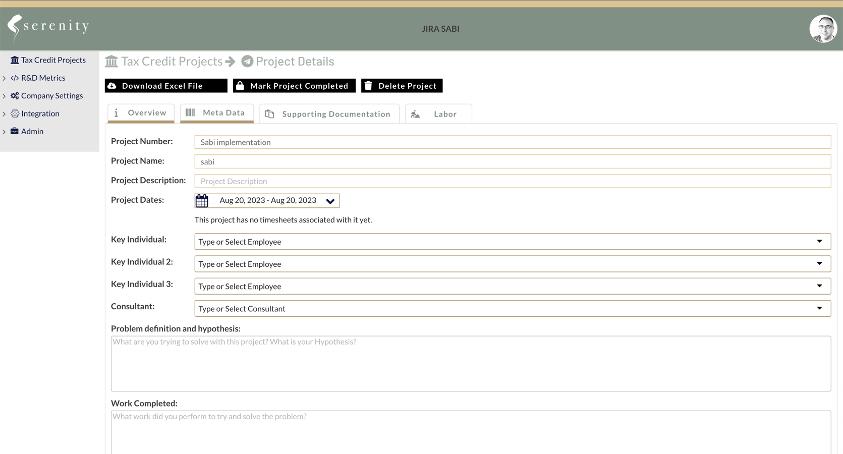The height and width of the screenshot is (454, 843).
Task: Expand the R&D Metrics sidebar section
Action: 5,78
